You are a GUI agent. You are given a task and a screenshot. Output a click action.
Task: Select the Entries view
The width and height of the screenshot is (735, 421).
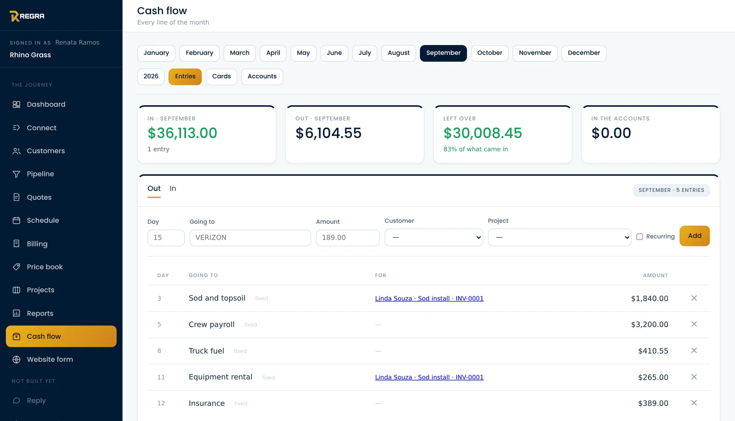click(185, 77)
